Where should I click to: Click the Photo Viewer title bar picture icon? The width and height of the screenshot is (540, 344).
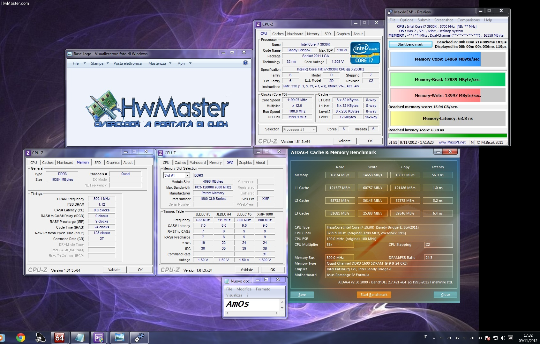click(70, 54)
